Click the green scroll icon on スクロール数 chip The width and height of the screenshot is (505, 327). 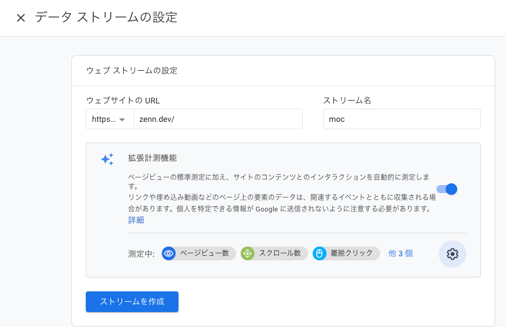[x=248, y=253]
